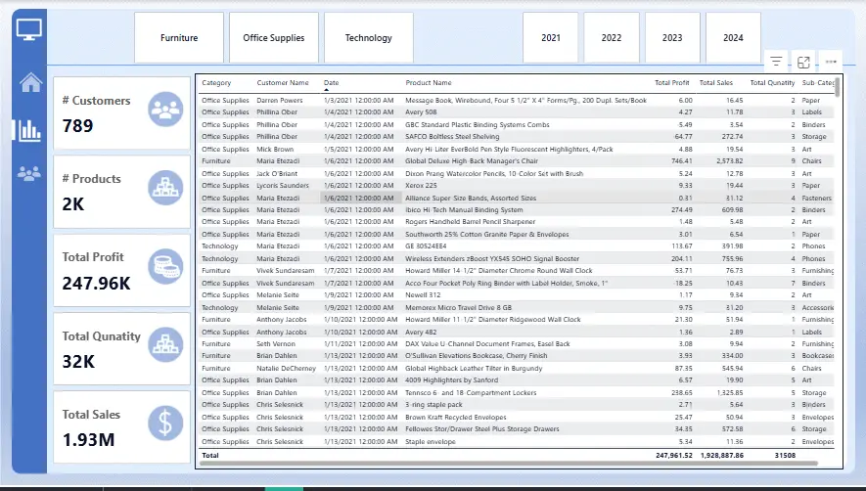The height and width of the screenshot is (491, 866).
Task: Click the table's horizontal scrollbar
Action: coord(507,463)
